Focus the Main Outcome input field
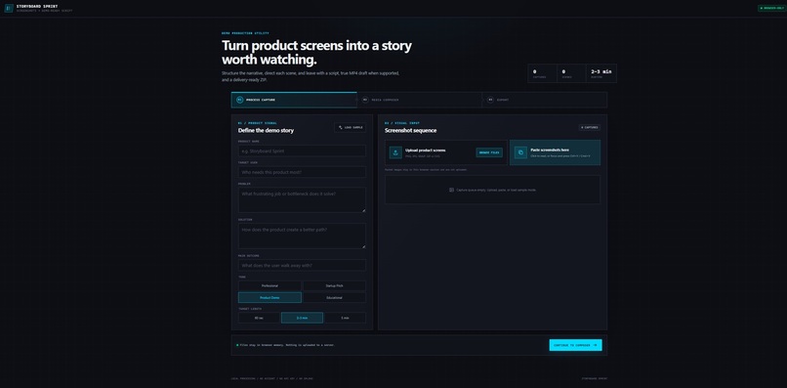Image resolution: width=787 pixels, height=388 pixels. click(x=302, y=266)
